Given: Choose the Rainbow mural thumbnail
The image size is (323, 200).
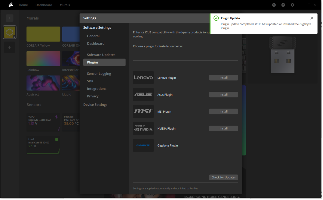Looking at the screenshot, I should [x=43, y=59].
